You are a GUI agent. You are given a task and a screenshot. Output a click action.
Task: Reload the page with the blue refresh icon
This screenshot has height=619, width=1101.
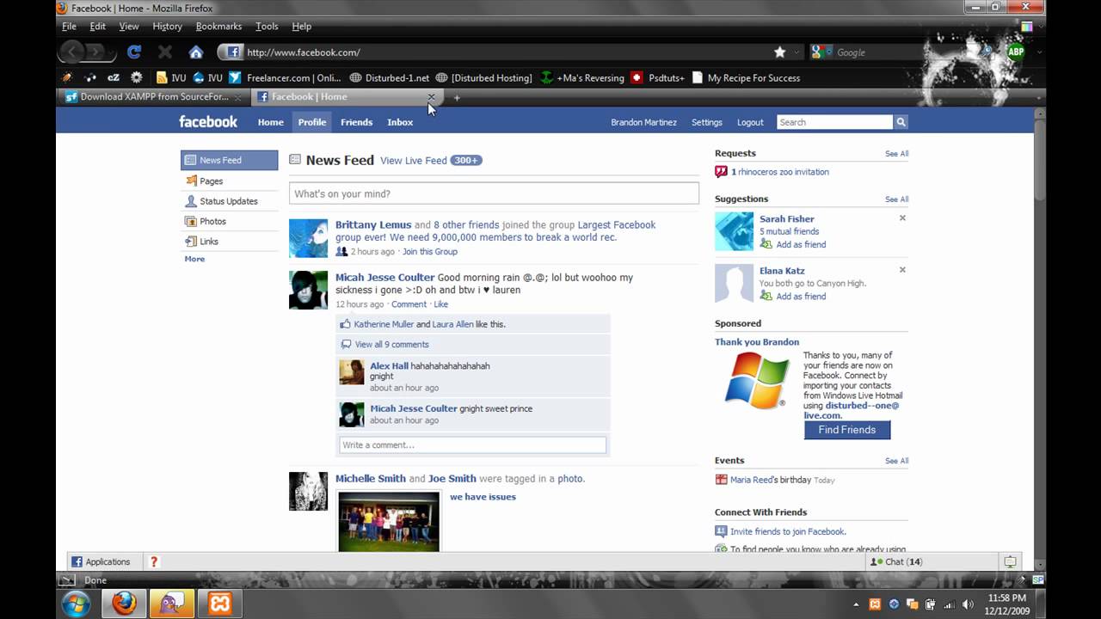134,52
